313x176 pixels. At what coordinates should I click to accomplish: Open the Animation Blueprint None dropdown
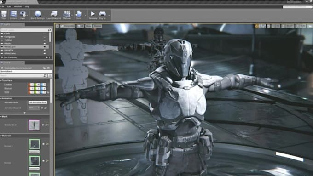[x=34, y=108]
